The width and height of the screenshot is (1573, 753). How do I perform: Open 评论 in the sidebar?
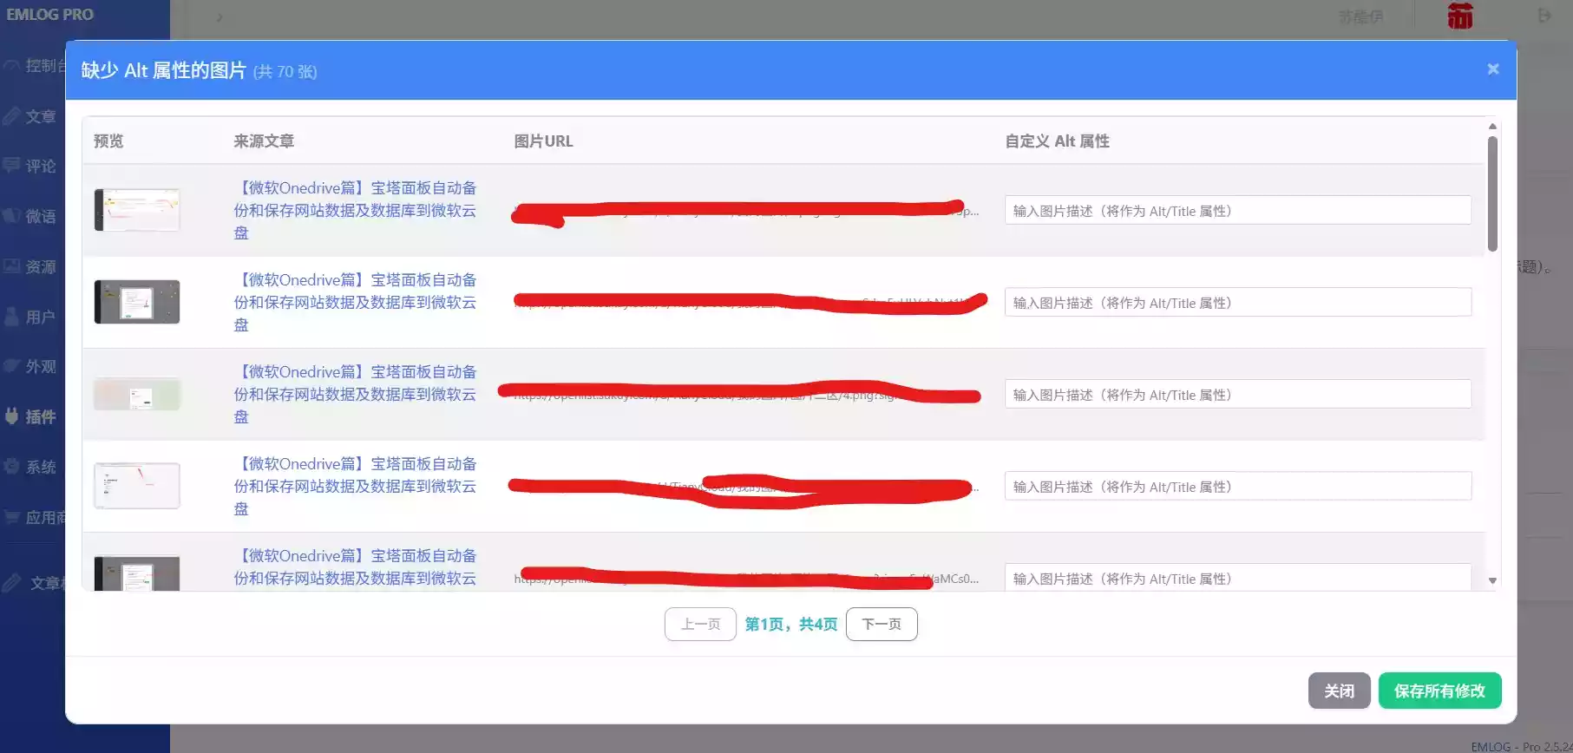pos(40,166)
